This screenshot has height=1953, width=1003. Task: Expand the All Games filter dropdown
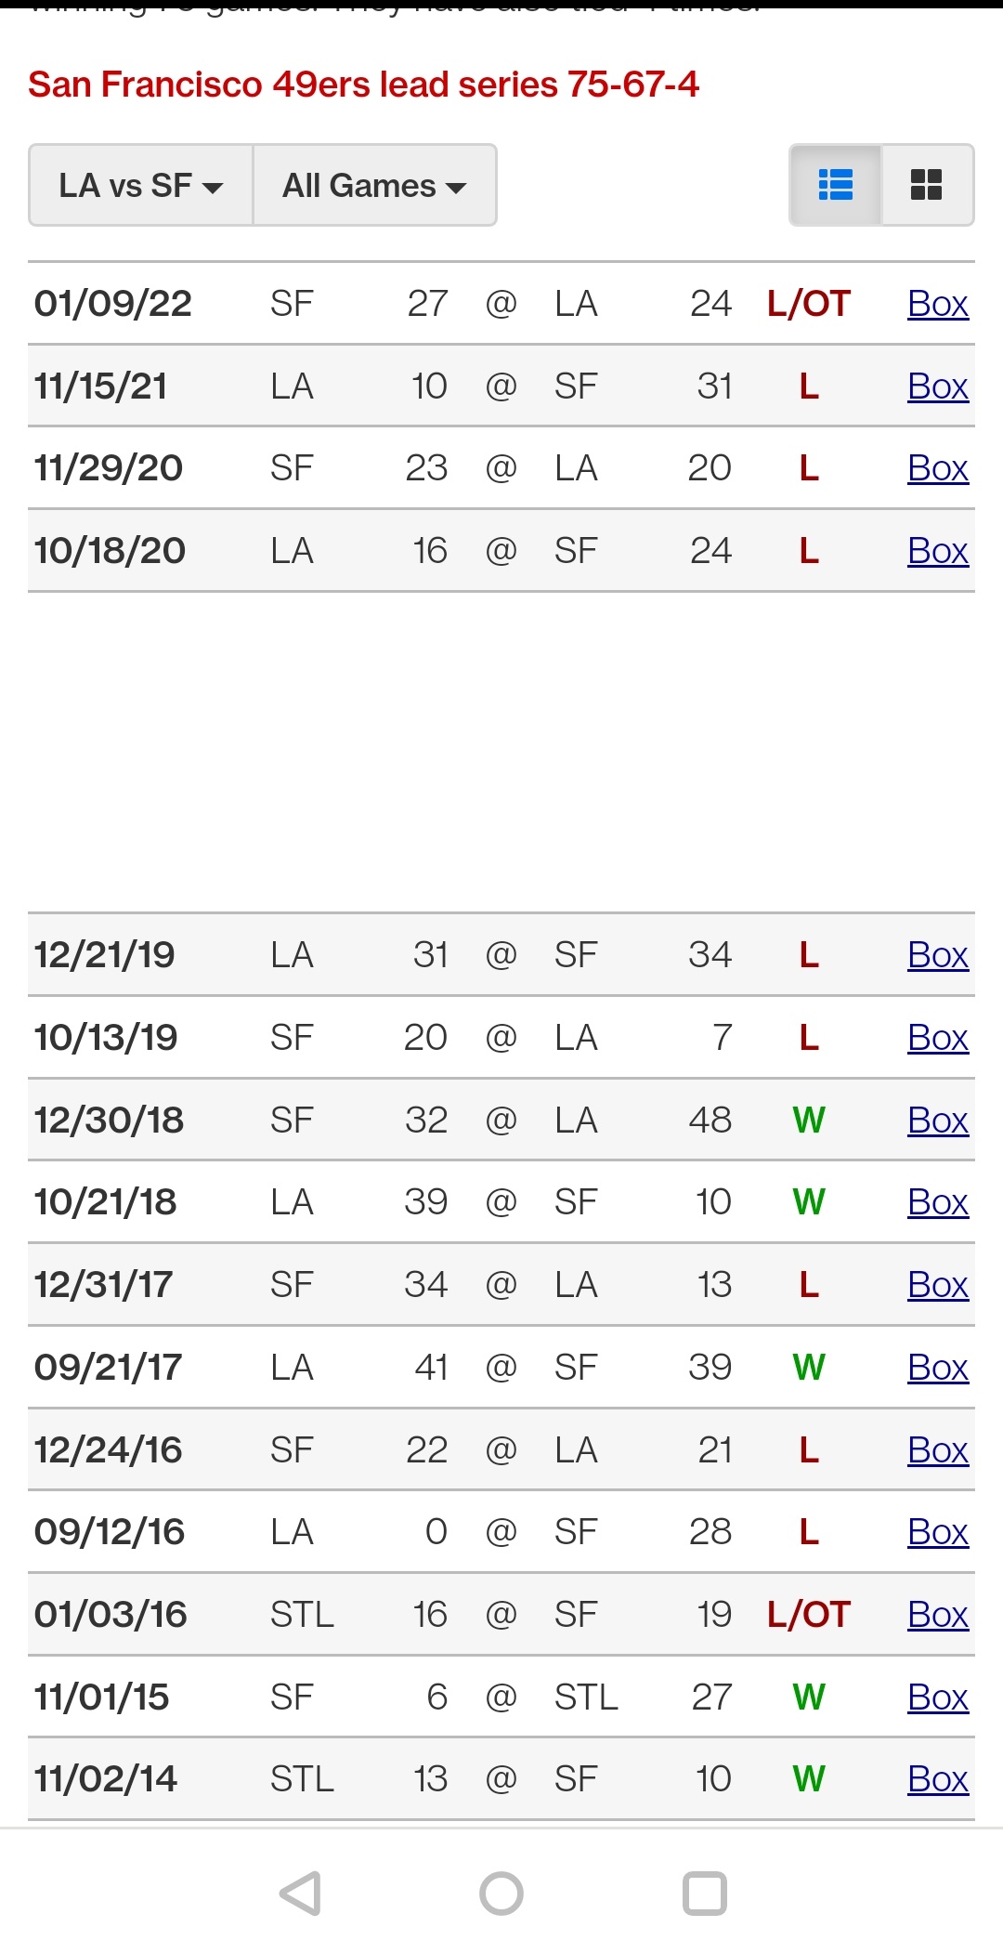(374, 185)
